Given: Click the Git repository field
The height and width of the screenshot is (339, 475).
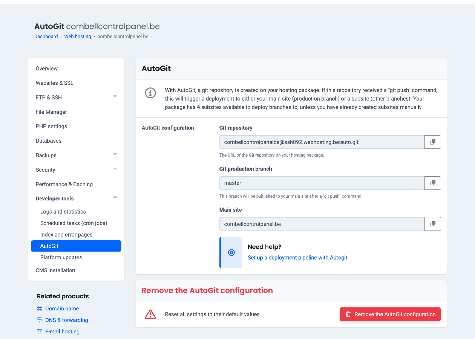Looking at the screenshot, I should 322,142.
